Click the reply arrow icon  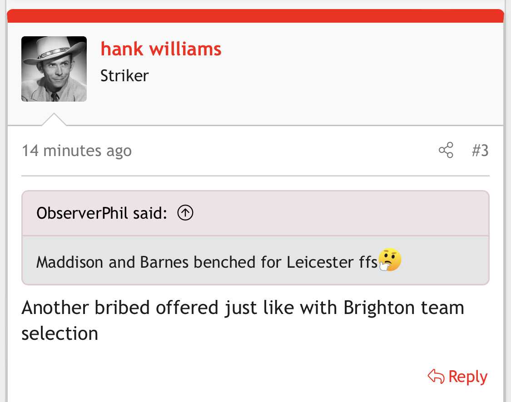pyautogui.click(x=436, y=376)
